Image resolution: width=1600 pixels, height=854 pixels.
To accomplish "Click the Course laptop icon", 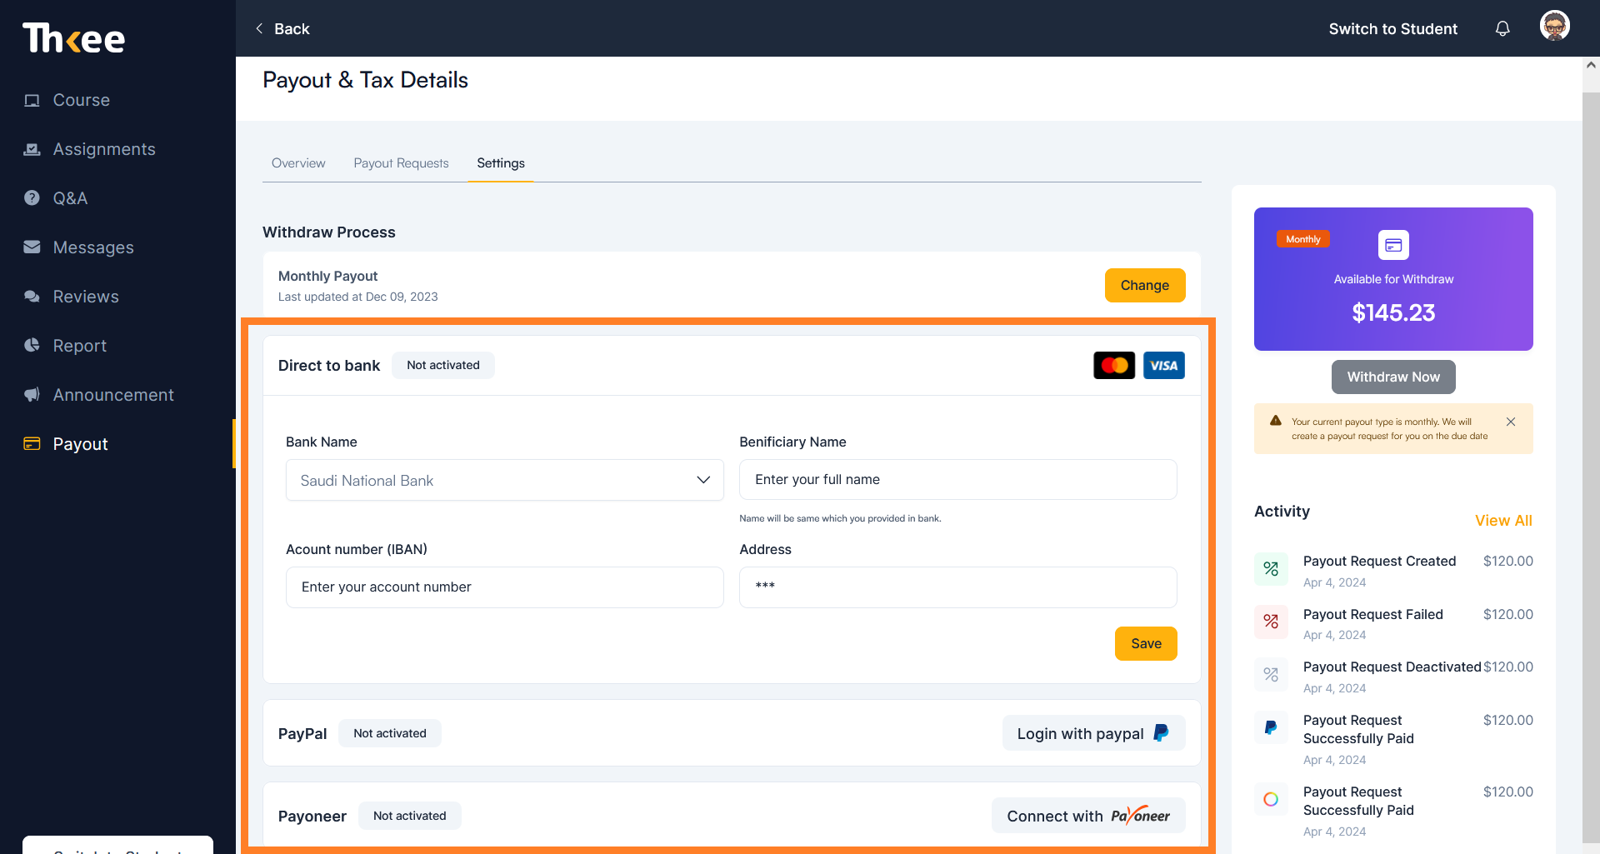I will tap(32, 100).
